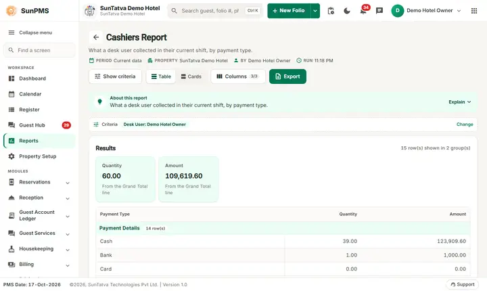Viewport: 487px width, 291px height.
Task: Open the New Folio dropdown arrow
Action: click(315, 11)
